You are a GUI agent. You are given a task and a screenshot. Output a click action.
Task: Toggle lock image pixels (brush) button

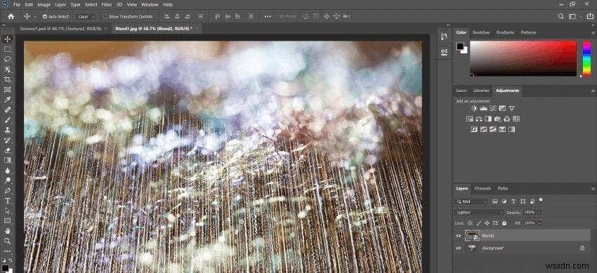pyautogui.click(x=479, y=223)
